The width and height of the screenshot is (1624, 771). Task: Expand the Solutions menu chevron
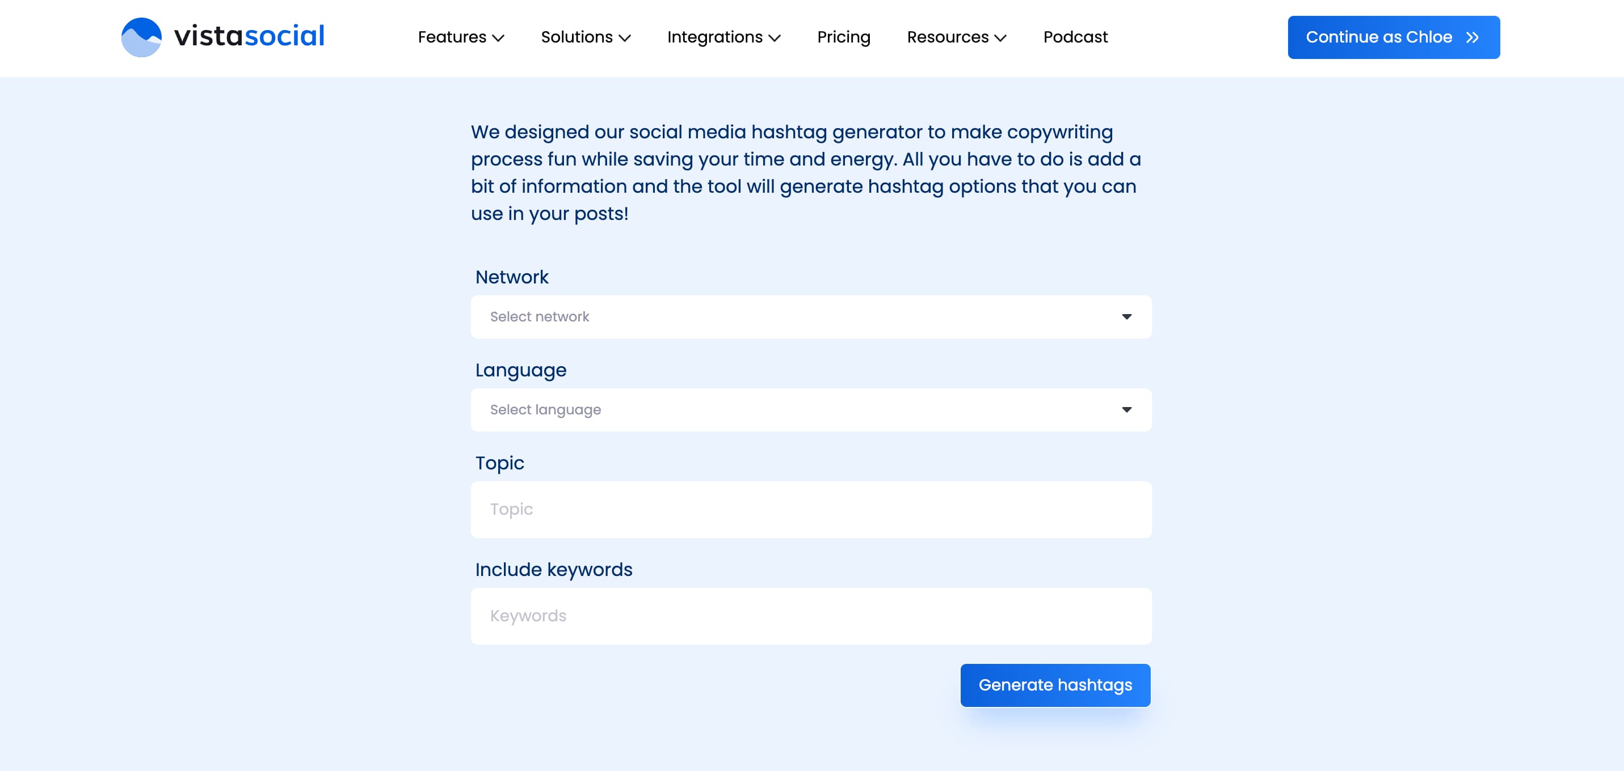click(x=625, y=39)
